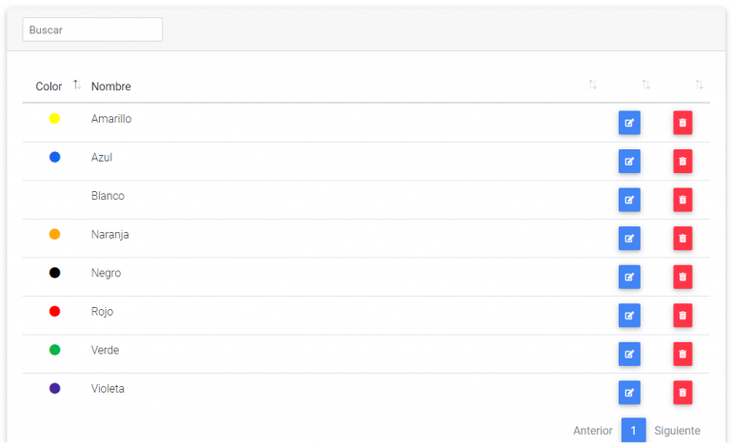Go to the Anterior page
731x443 pixels.
593,431
